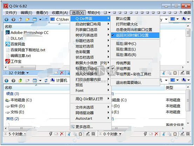This screenshot has height=146, width=194.
Task: Click red delete X in top-left status bar
Action: tap(62, 73)
